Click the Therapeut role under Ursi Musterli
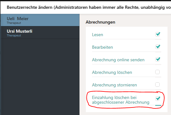This screenshot has height=115, width=171. coord(14,36)
